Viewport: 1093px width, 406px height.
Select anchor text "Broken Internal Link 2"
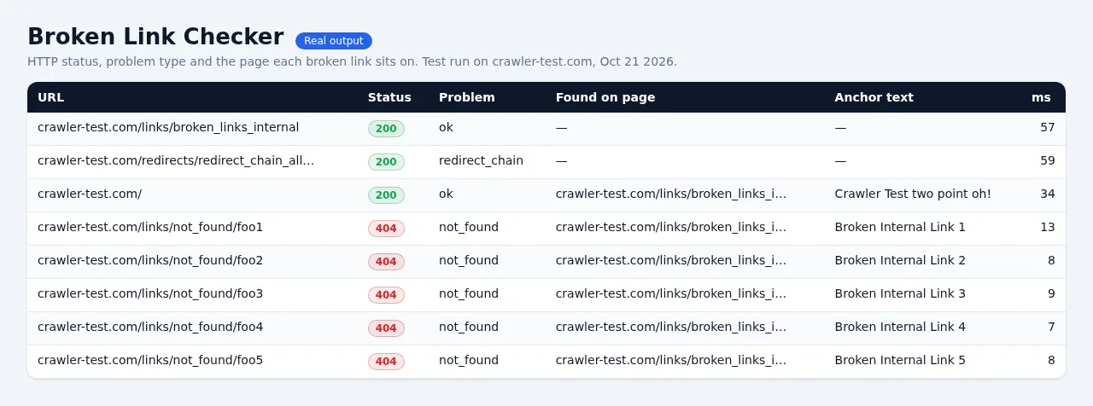pyautogui.click(x=900, y=260)
